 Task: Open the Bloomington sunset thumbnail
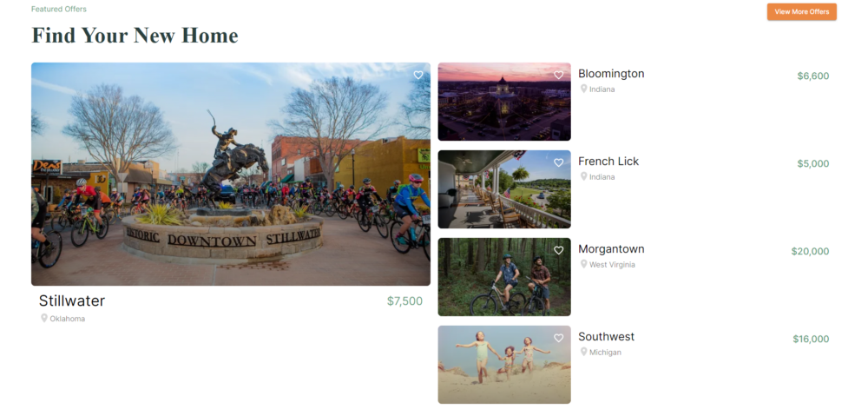[x=504, y=102]
